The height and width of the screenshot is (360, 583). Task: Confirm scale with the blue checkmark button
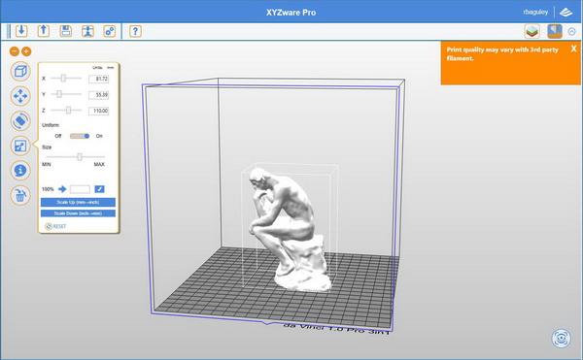point(99,189)
